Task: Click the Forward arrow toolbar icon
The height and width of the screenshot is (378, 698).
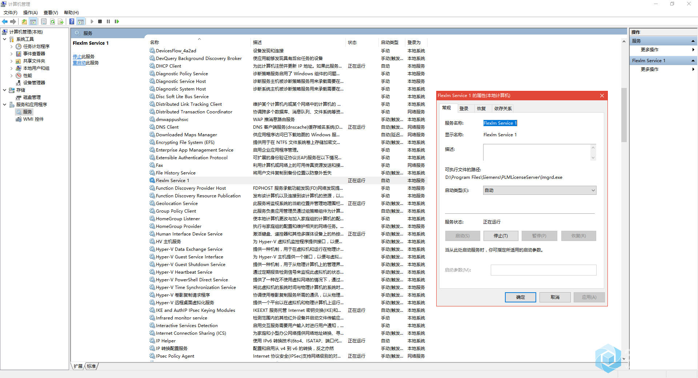Action: click(x=13, y=21)
